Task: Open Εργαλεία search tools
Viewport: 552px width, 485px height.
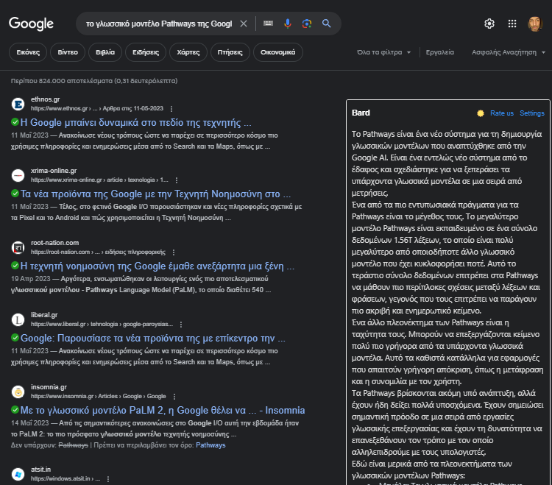Action: [439, 52]
